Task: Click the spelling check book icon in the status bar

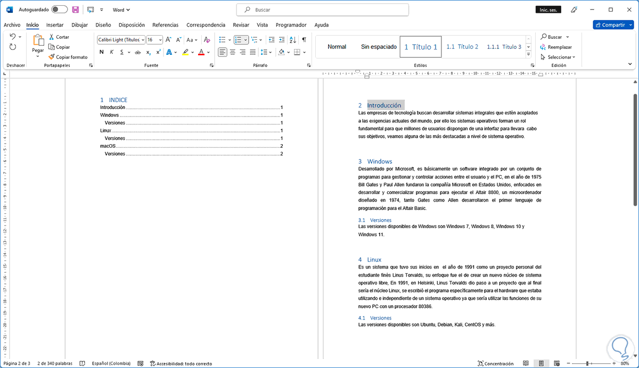Action: tap(82, 364)
